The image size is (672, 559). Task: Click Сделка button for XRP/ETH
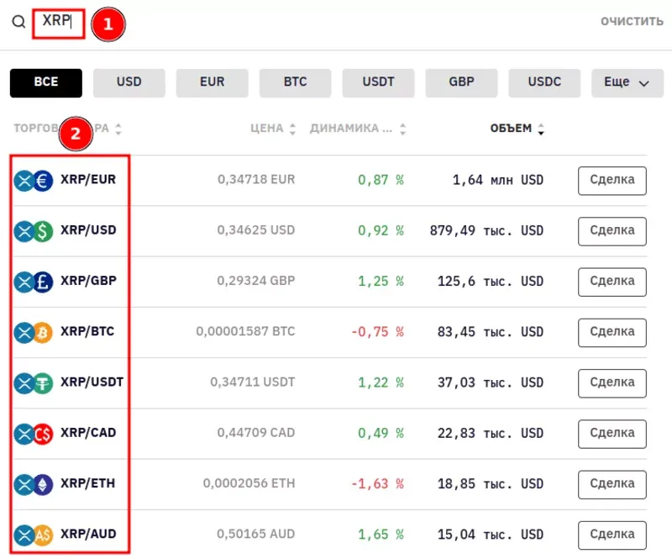pos(612,484)
